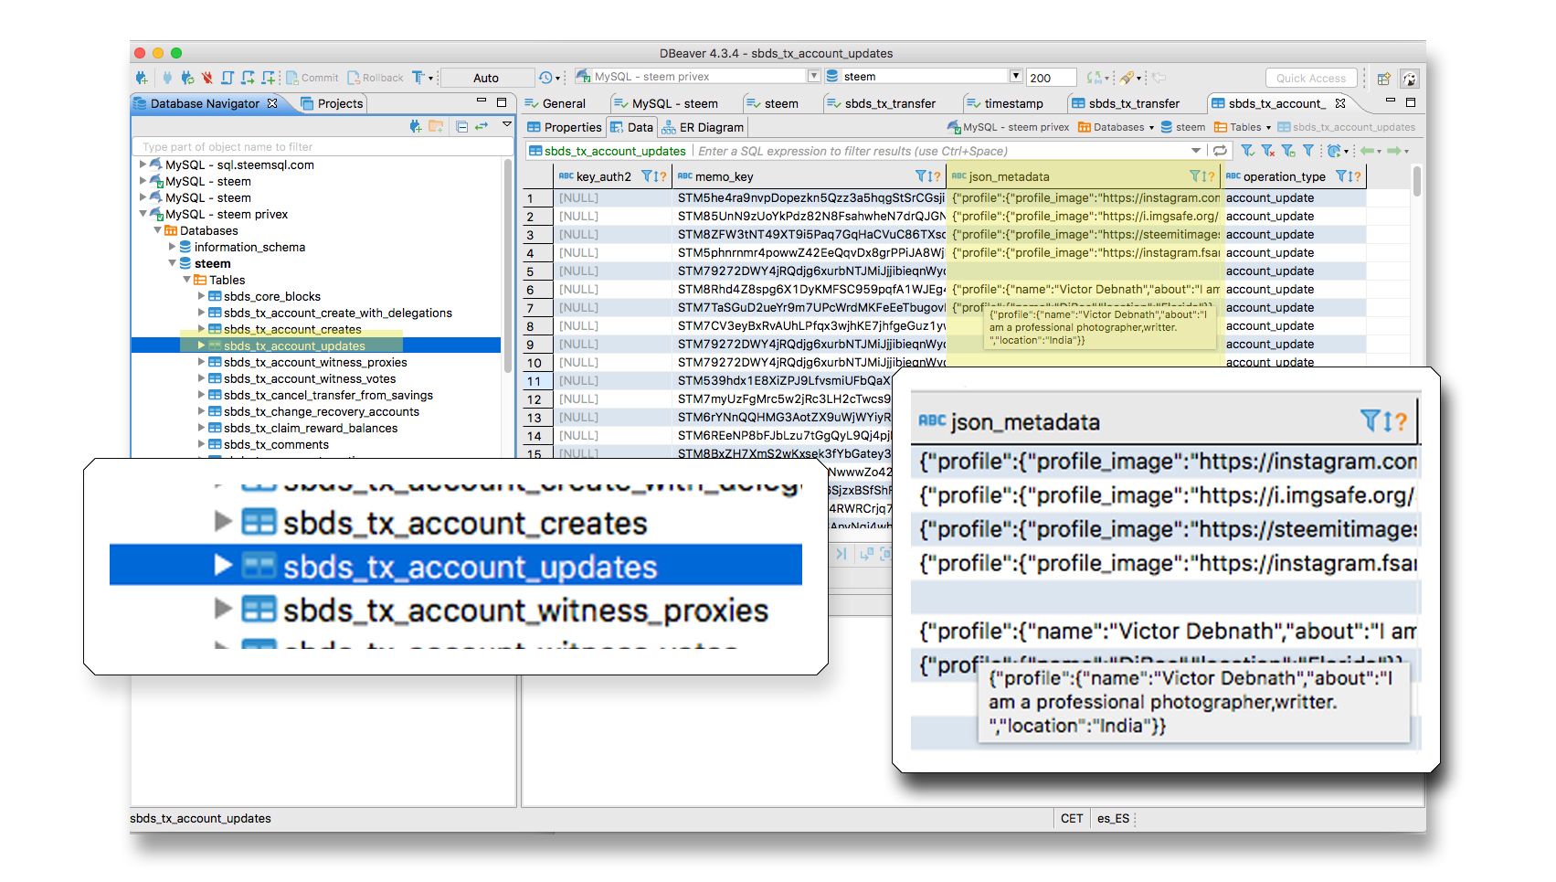Select row number 3 header
This screenshot has height=882, width=1556.
[538, 235]
